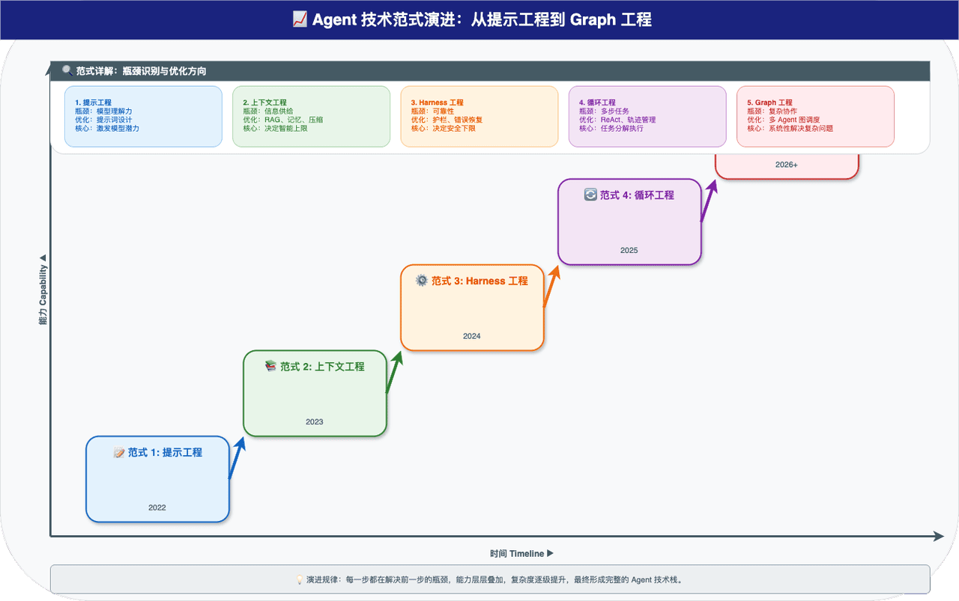Click the line 核心：激发模型潜力
Screen dimensions: 959x601
click(107, 128)
